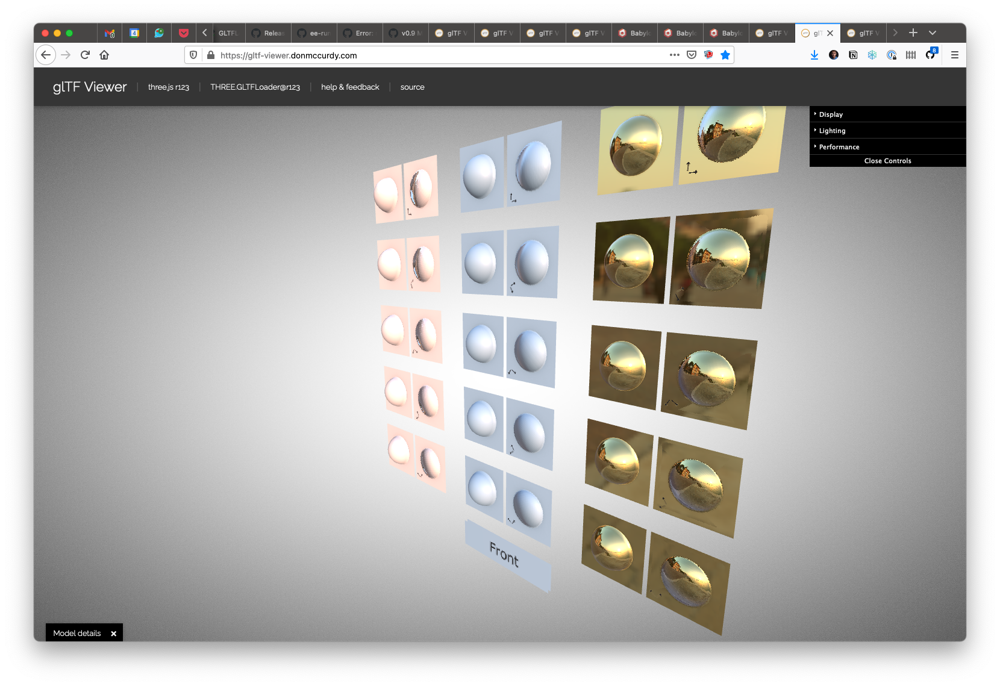Switch to the Releas GitHub tab
This screenshot has height=686, width=1000.
pos(268,33)
